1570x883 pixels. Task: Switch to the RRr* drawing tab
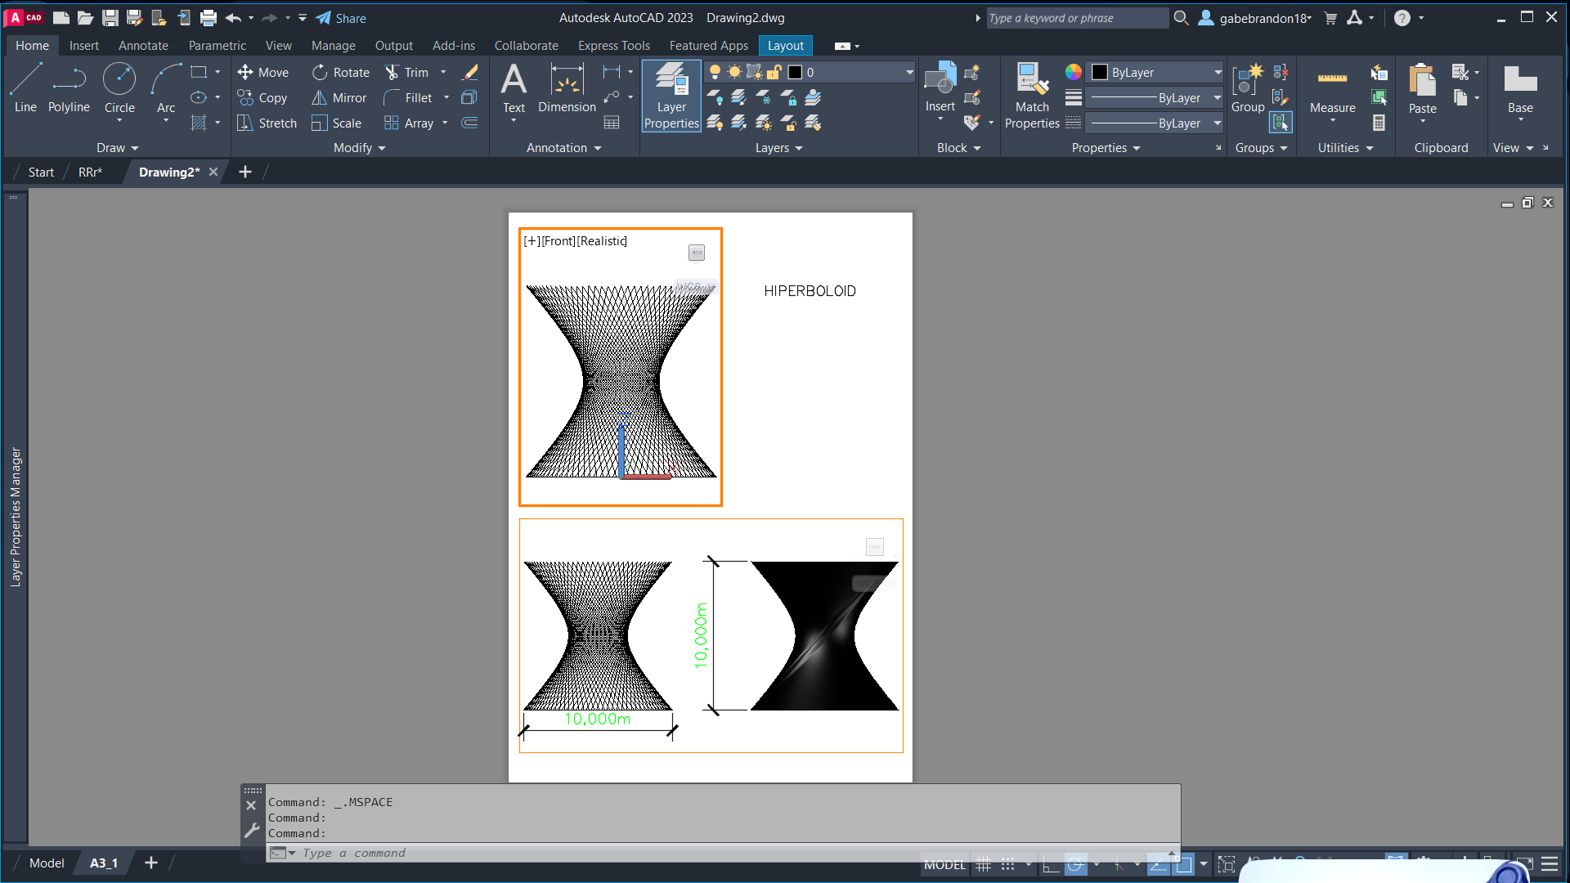click(90, 173)
